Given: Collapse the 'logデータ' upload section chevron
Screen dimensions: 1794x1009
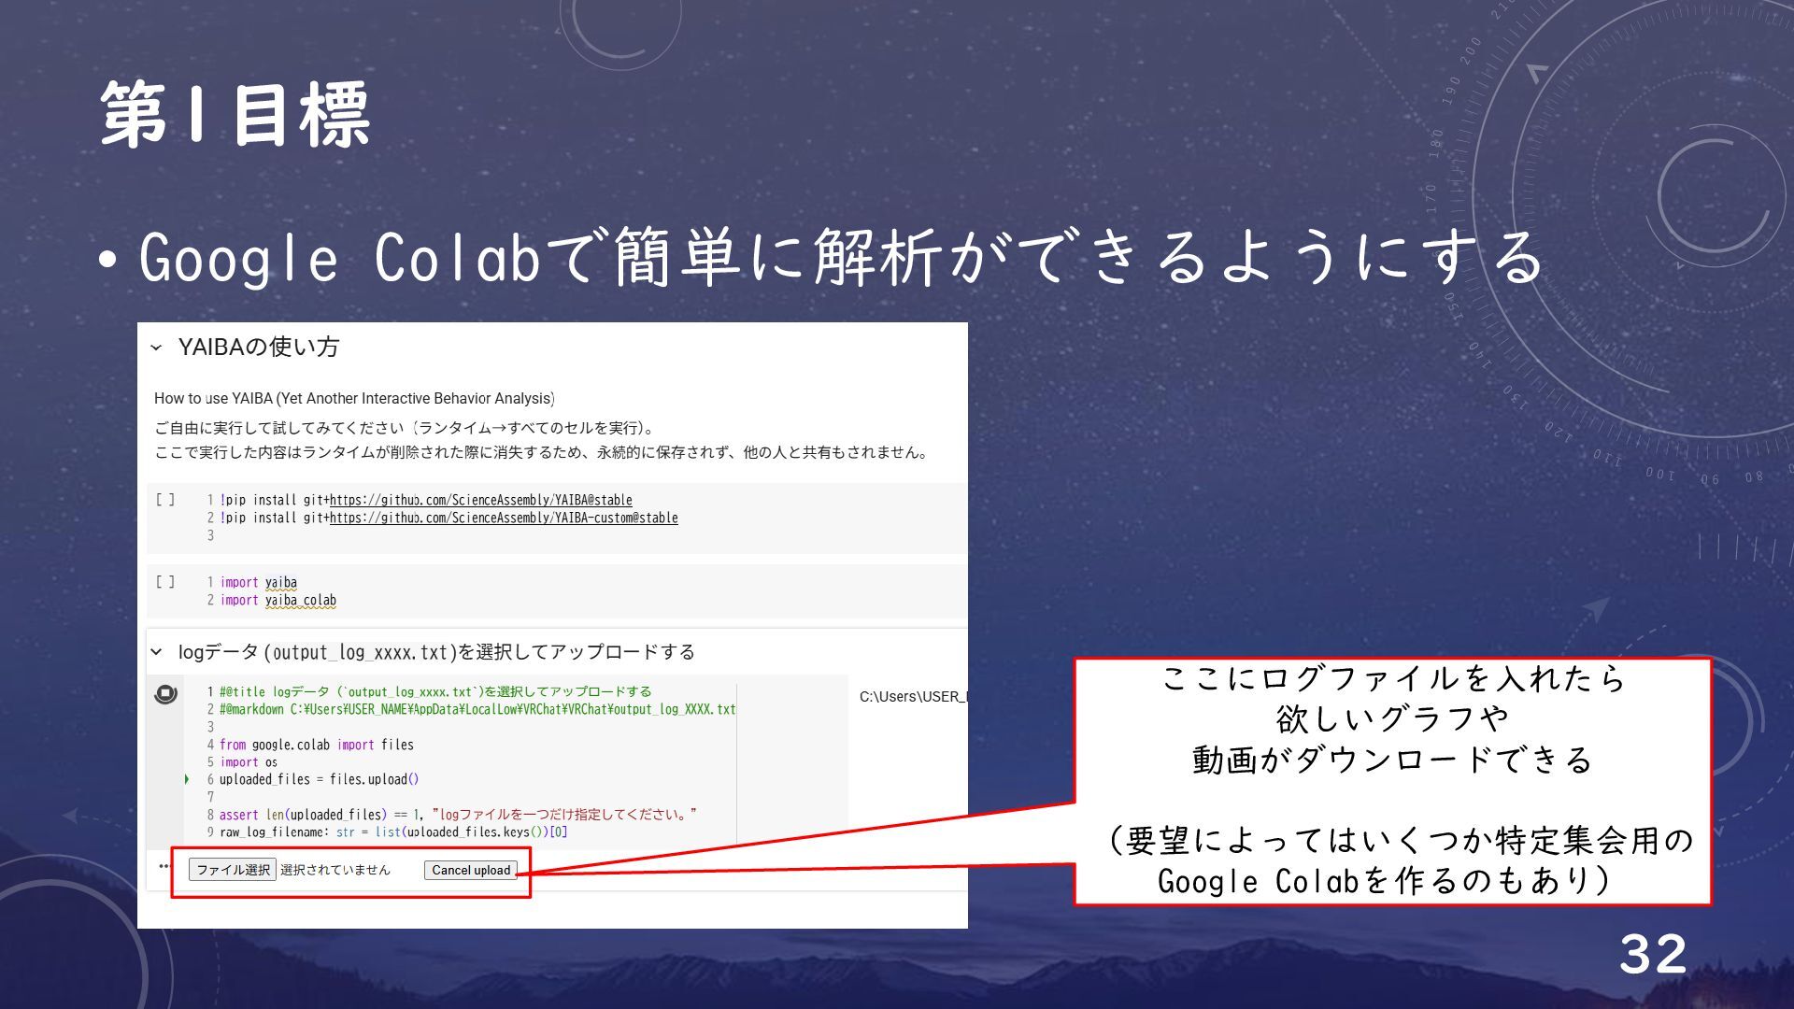Looking at the screenshot, I should click(156, 652).
